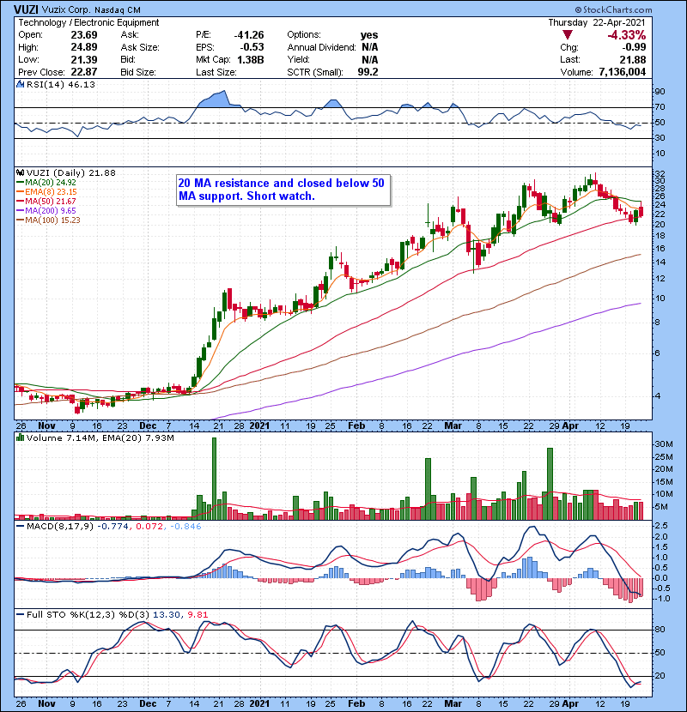This screenshot has width=687, height=712.
Task: Select the VUZI ticker symbol in the header
Action: pyautogui.click(x=26, y=9)
